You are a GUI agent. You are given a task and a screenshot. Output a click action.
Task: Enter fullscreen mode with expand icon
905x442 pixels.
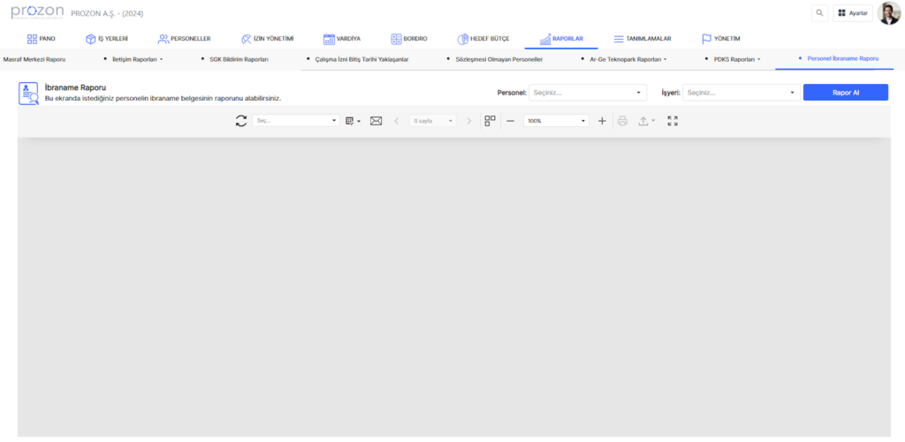point(673,121)
